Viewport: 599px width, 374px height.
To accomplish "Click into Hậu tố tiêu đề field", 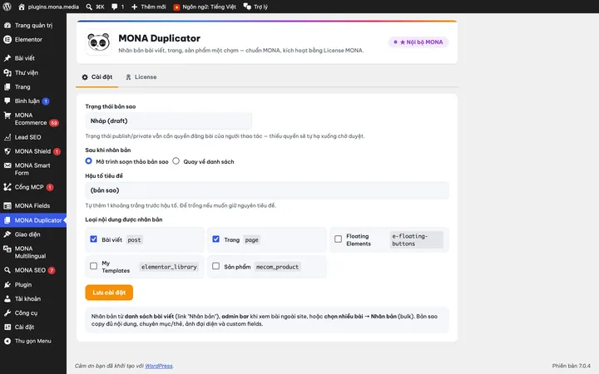I will 267,190.
